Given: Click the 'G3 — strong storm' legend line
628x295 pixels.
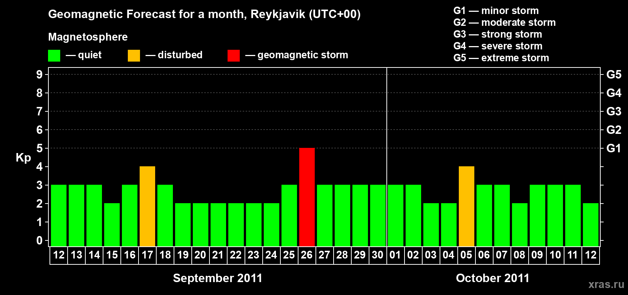Looking at the screenshot, I should [x=498, y=34].
